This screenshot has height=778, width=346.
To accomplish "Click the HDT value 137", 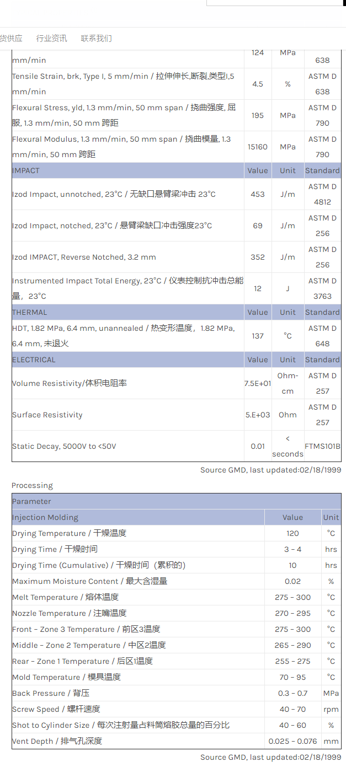I will pos(258,336).
